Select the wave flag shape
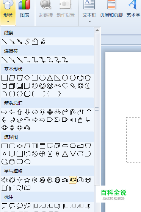Screen dimensions: 141x212 pyautogui.click(x=20, y=188)
